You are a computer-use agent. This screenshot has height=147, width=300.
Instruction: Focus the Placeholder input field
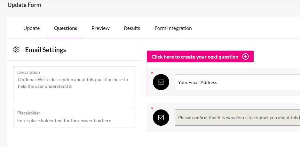(74, 117)
